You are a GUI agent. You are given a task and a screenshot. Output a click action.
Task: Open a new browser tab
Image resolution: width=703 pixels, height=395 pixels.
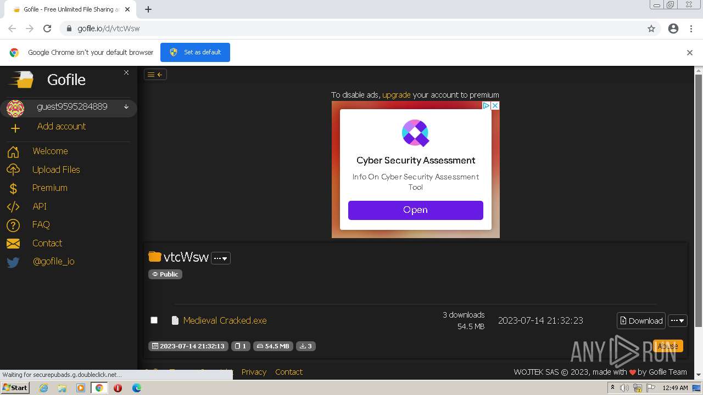(148, 9)
